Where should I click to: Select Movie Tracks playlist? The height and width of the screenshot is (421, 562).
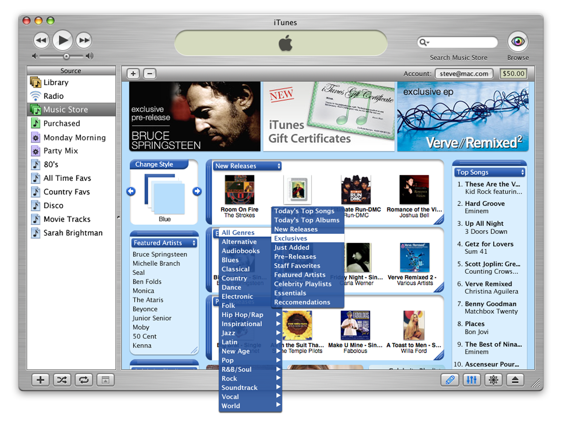pos(72,219)
